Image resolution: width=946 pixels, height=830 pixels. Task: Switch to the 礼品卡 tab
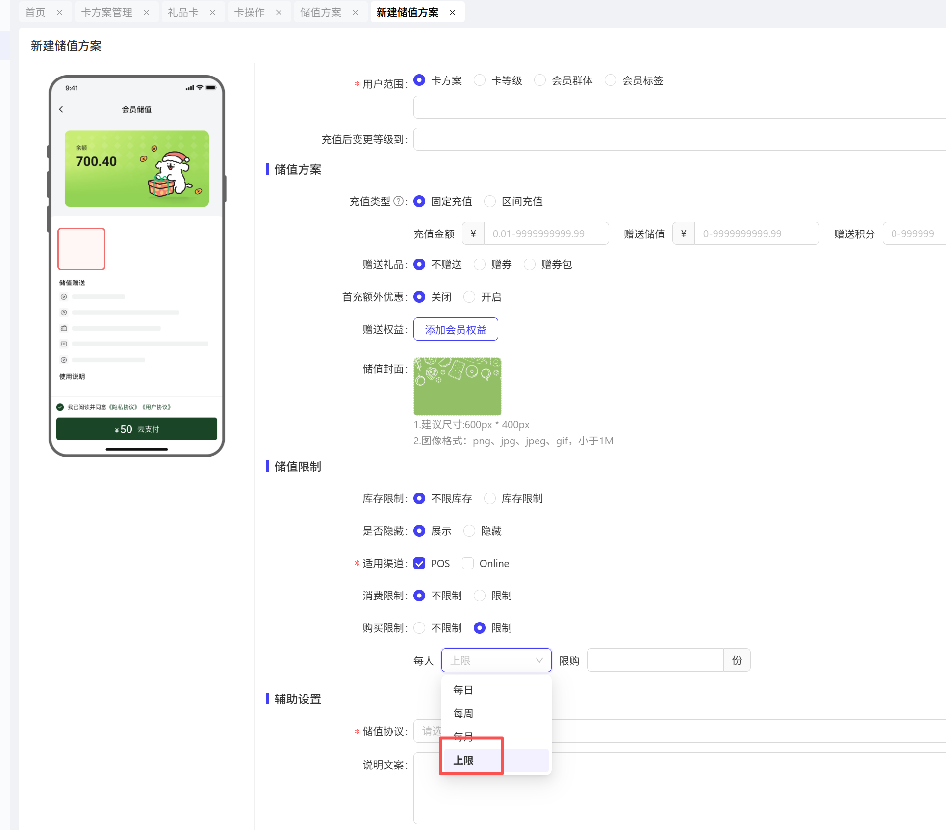point(183,13)
